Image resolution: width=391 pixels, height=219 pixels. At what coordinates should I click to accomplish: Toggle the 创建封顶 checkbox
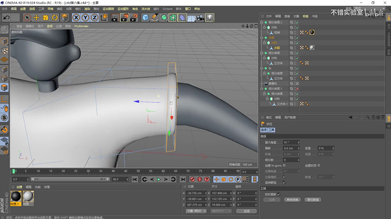[x=319, y=165]
